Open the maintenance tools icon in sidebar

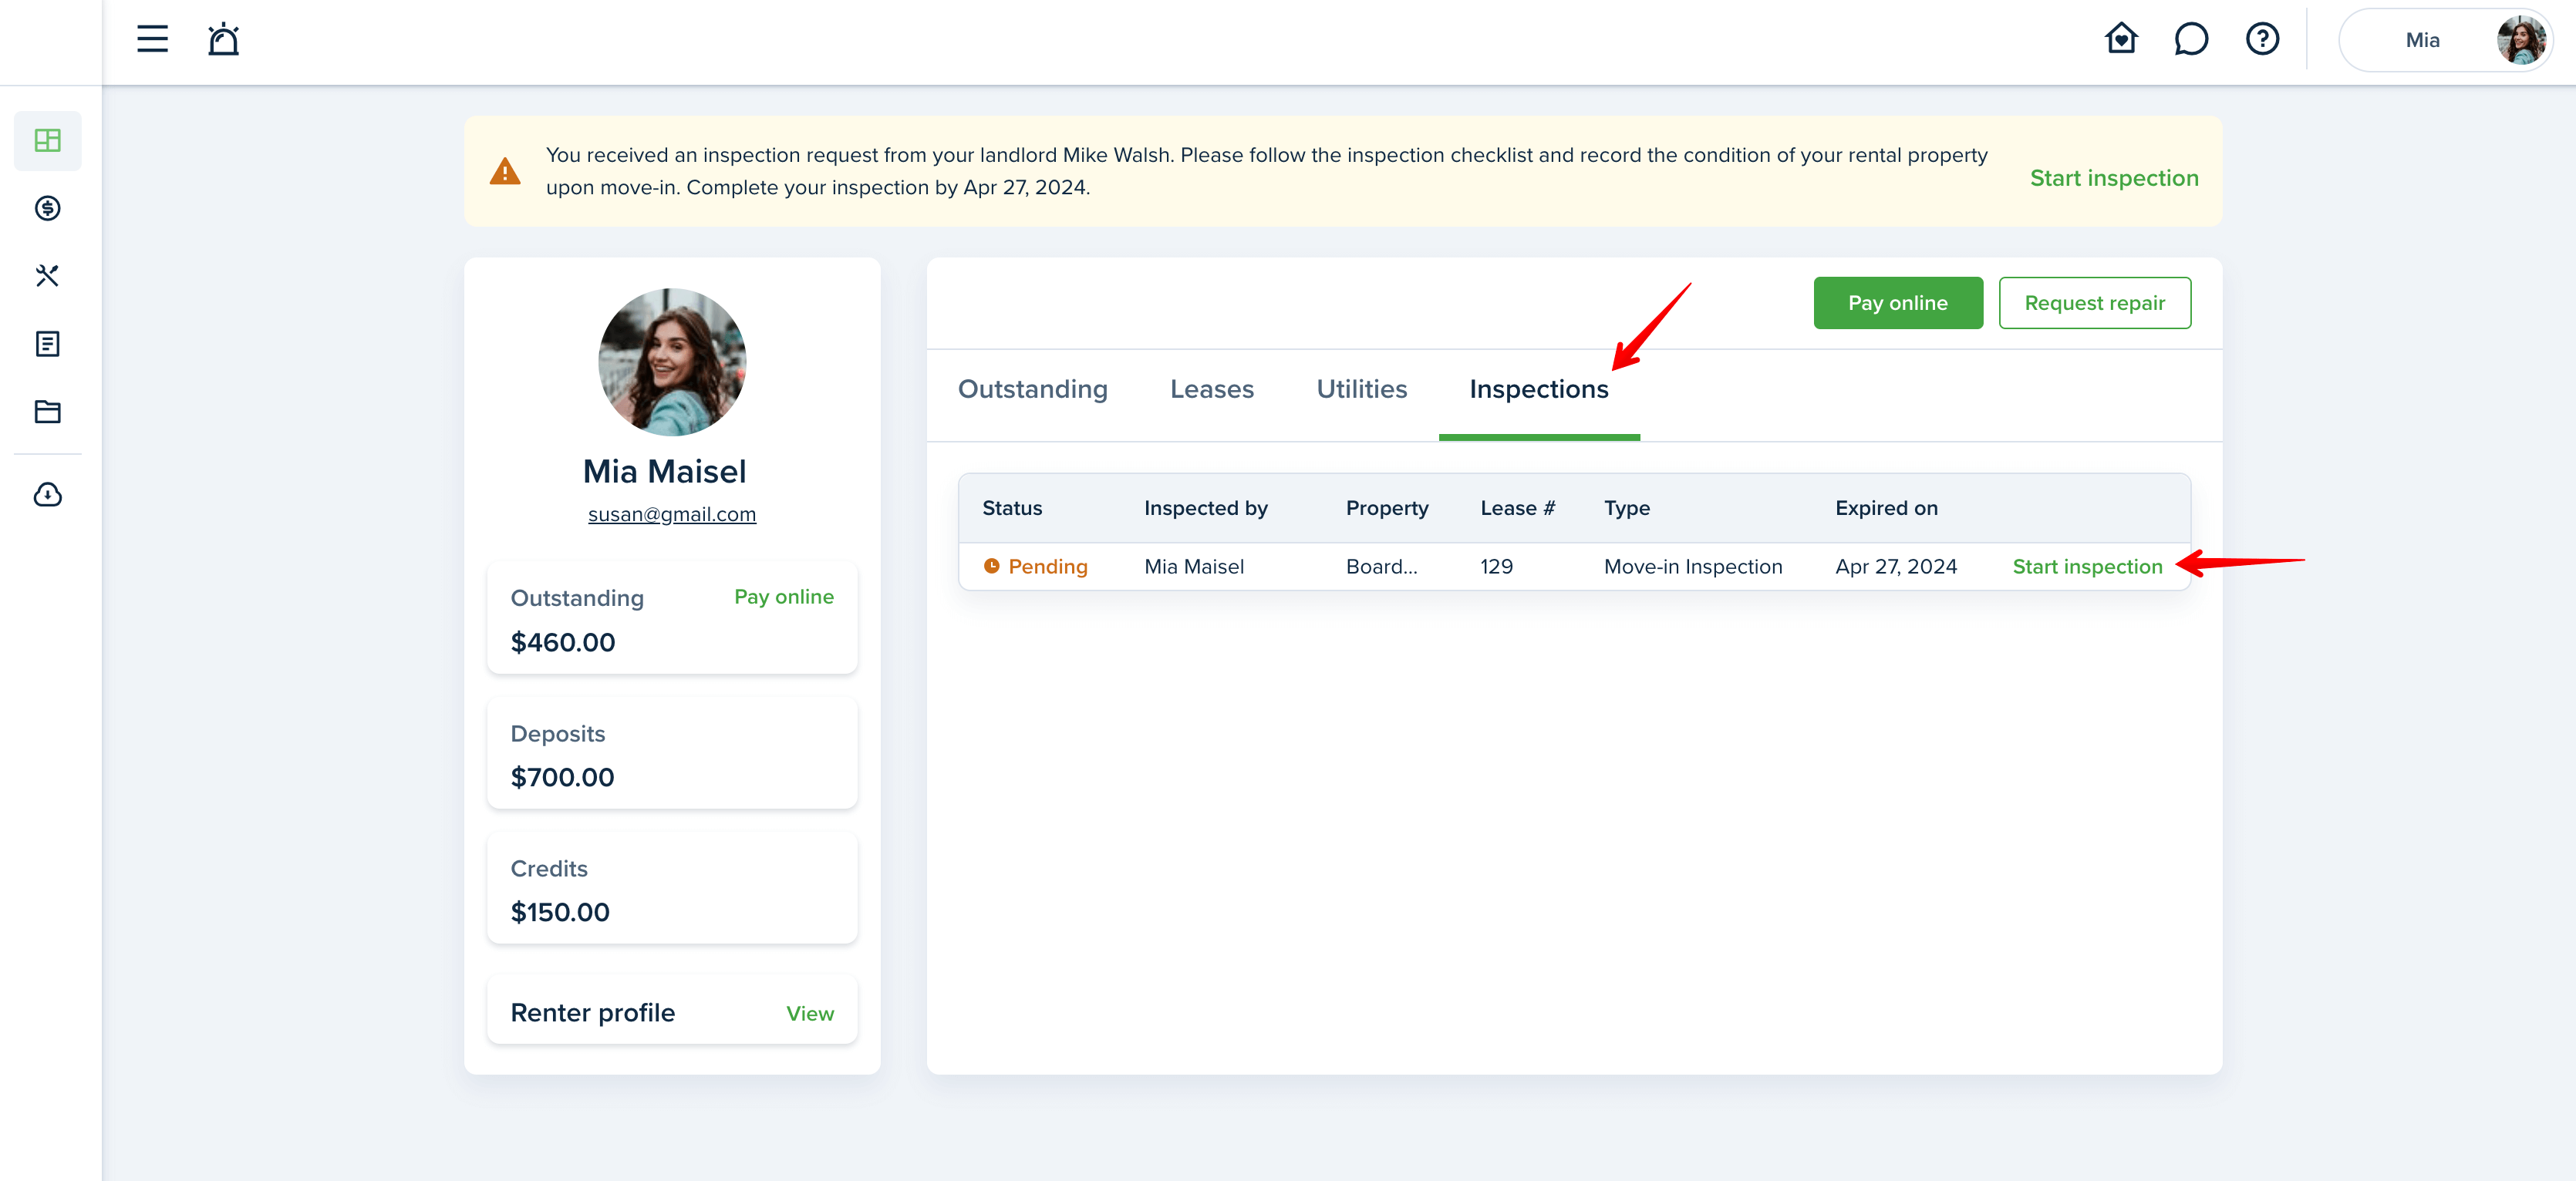(x=47, y=276)
